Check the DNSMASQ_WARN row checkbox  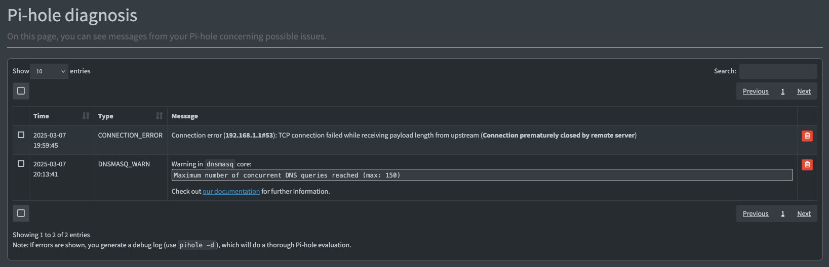point(21,163)
